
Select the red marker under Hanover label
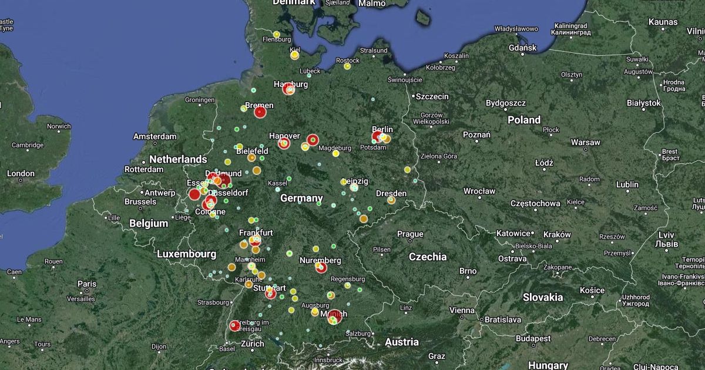pos(284,143)
